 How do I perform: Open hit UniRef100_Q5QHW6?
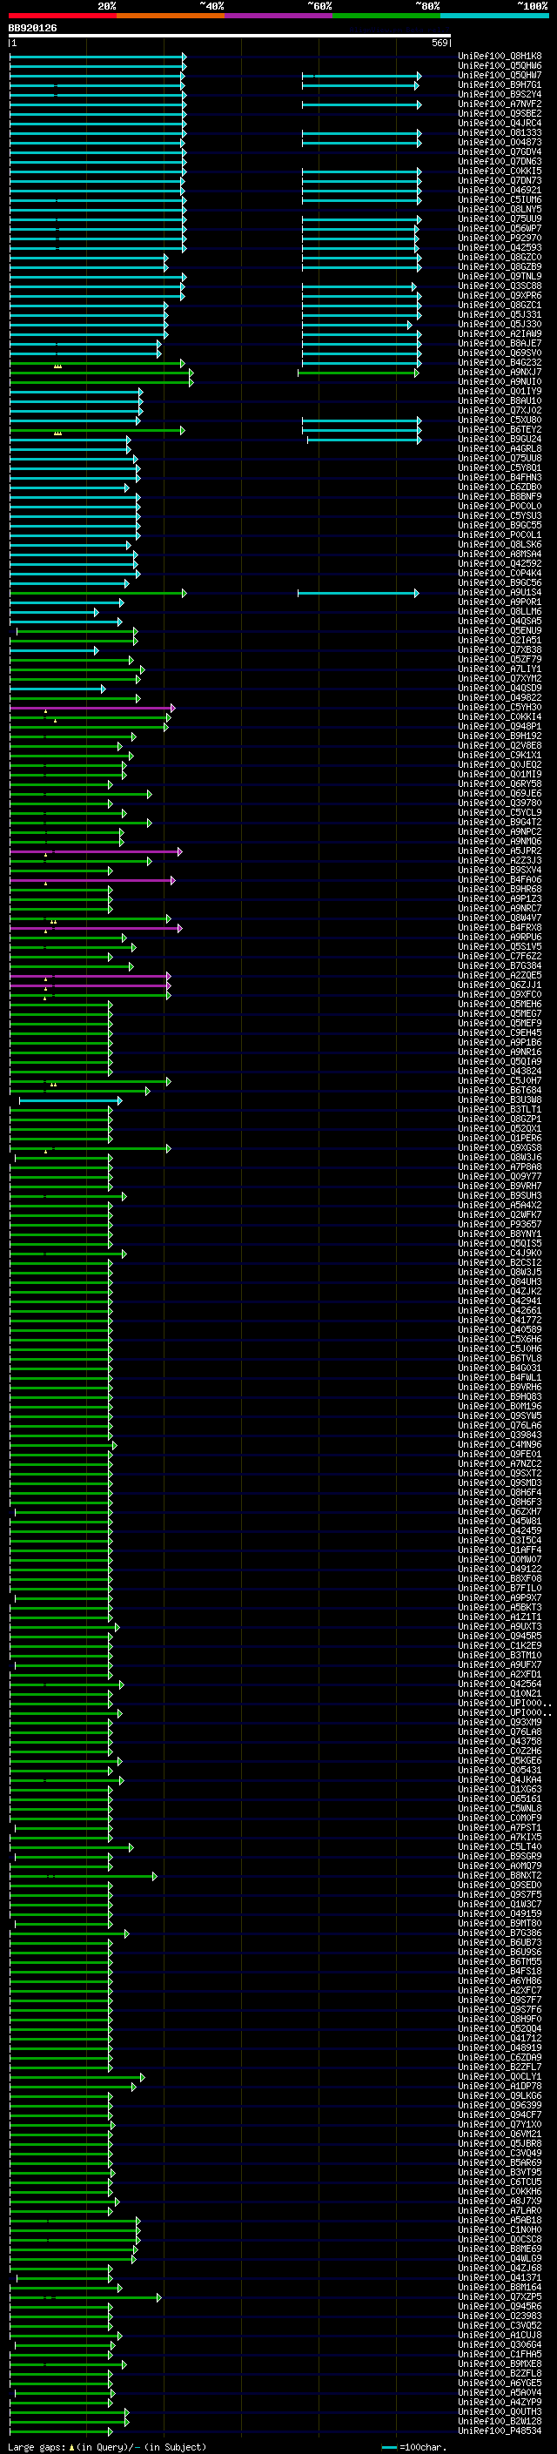(500, 66)
